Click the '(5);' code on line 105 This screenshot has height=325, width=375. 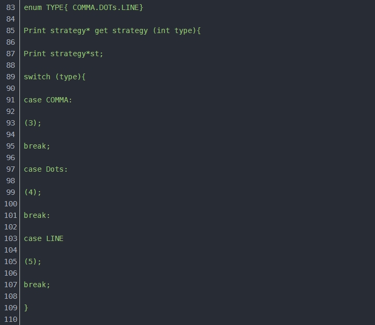[x=33, y=261]
